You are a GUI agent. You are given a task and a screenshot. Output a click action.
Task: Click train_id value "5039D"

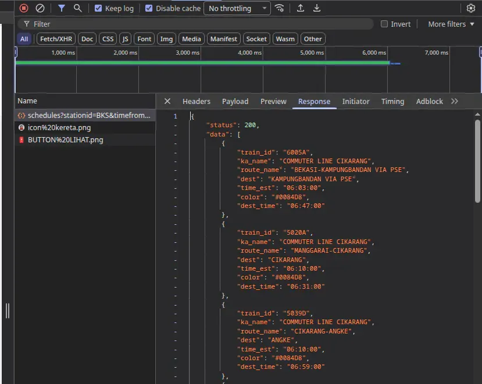pos(296,313)
